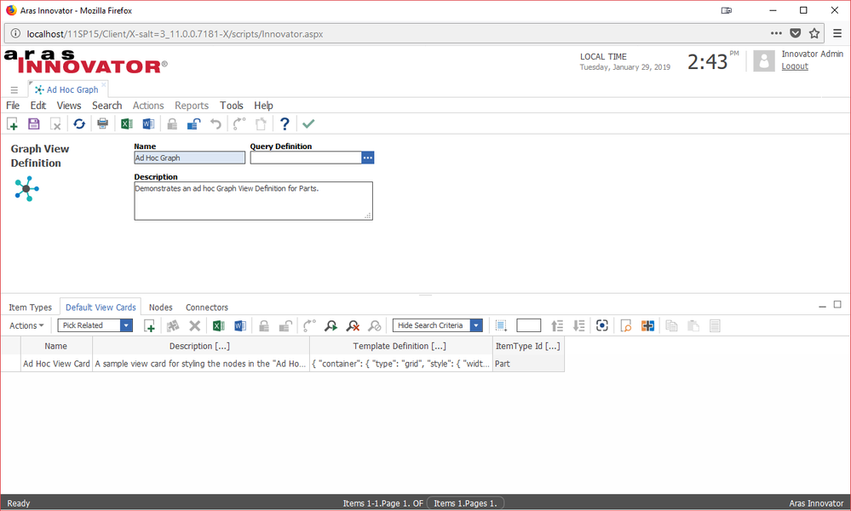Open the Pick Related dropdown
The height and width of the screenshot is (511, 851).
127,325
